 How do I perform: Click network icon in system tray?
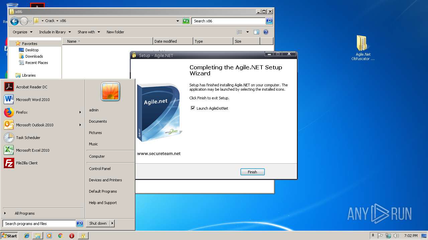pyautogui.click(x=388, y=236)
